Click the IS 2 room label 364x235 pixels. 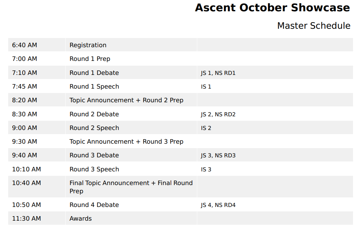coord(206,128)
